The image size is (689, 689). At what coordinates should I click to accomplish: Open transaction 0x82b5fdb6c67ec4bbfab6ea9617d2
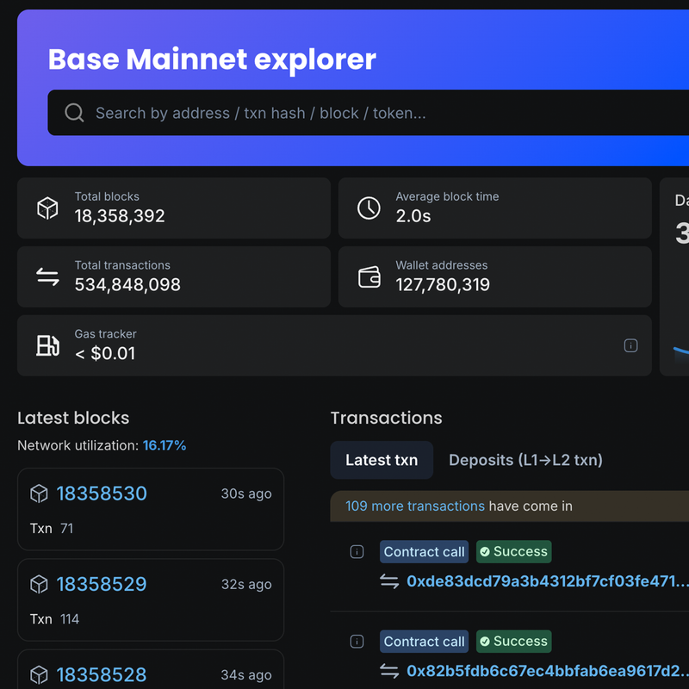click(x=547, y=671)
